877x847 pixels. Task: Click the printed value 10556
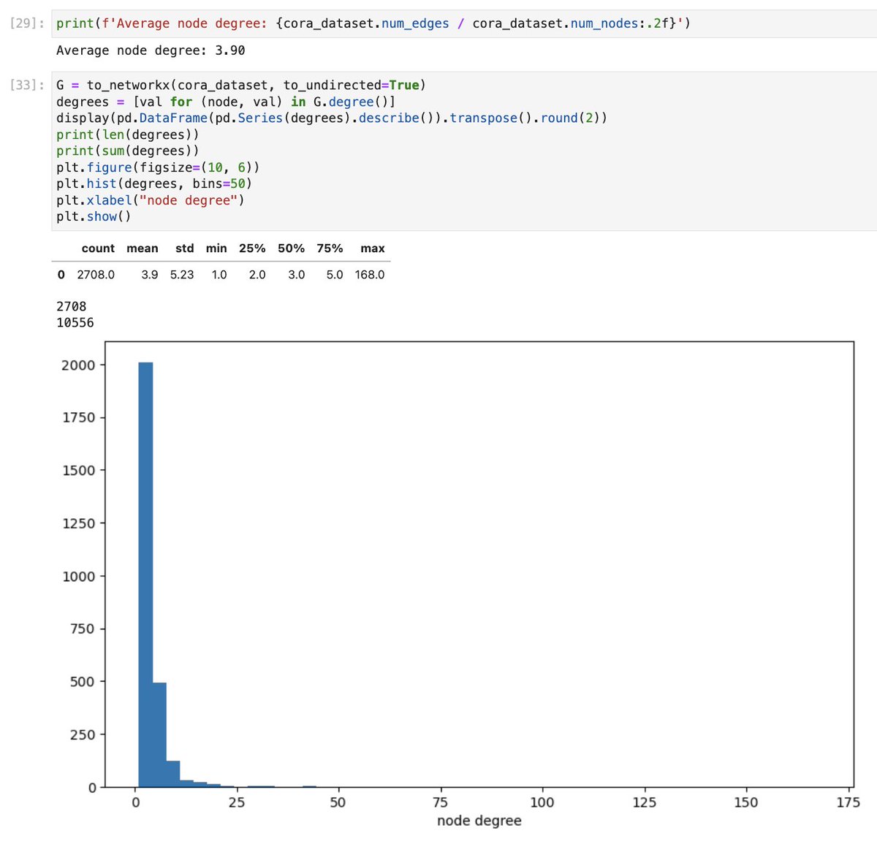click(x=75, y=322)
